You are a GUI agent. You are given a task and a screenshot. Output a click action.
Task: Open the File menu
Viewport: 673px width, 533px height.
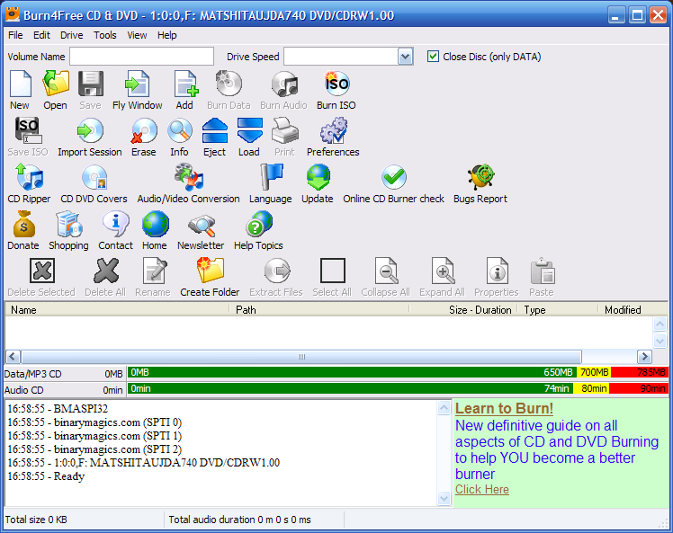click(15, 35)
